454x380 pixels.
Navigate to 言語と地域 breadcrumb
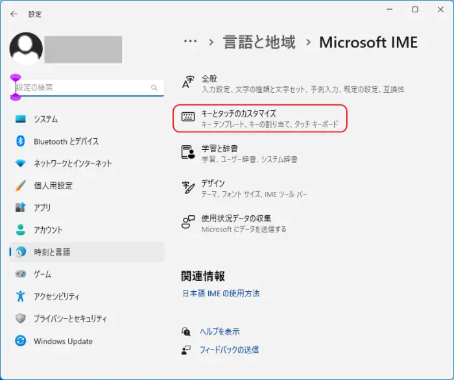pyautogui.click(x=259, y=42)
